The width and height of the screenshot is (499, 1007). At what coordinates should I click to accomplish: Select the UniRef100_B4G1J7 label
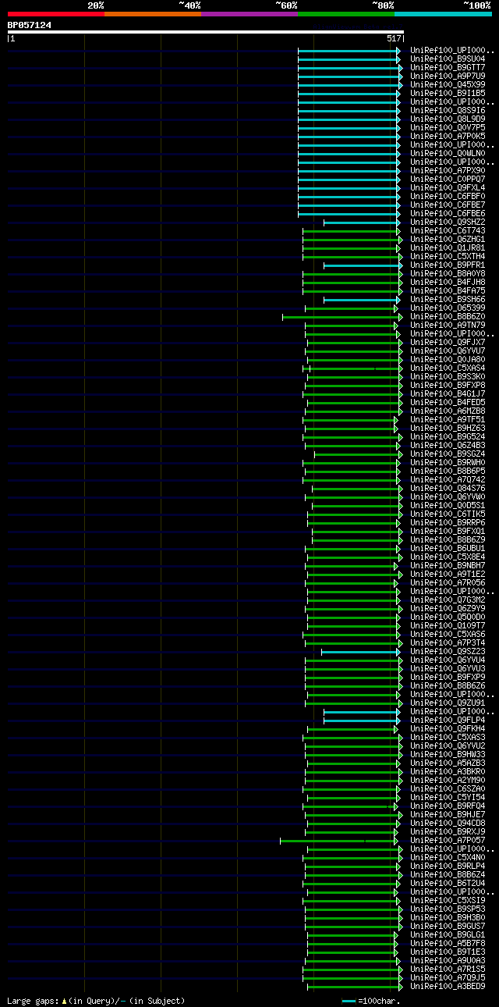448,394
